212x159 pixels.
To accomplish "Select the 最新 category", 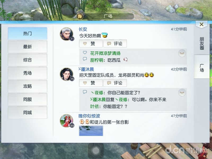I will [28, 47].
